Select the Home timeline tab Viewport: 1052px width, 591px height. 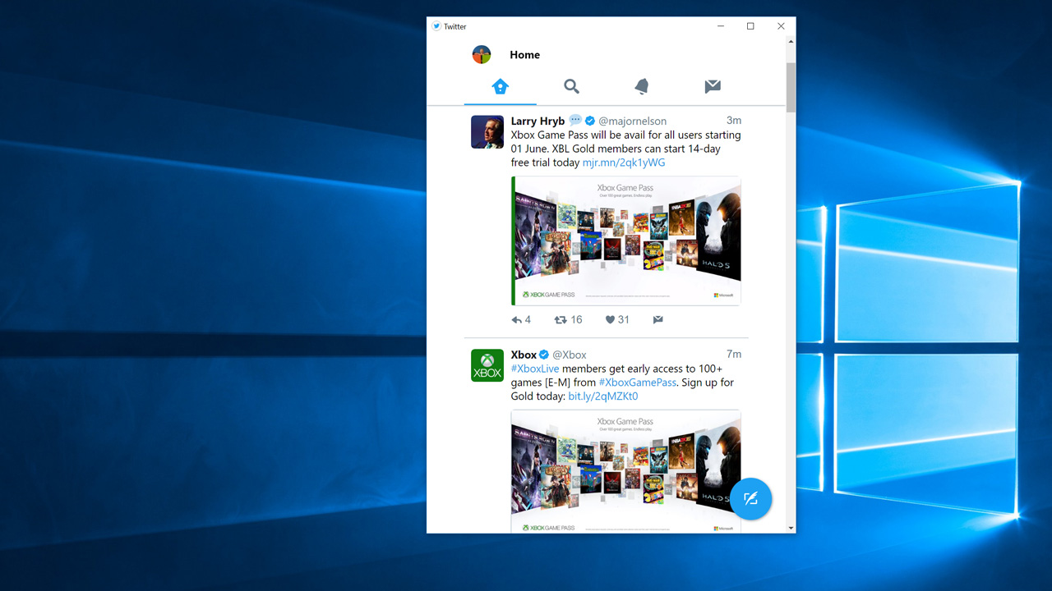[x=501, y=86]
